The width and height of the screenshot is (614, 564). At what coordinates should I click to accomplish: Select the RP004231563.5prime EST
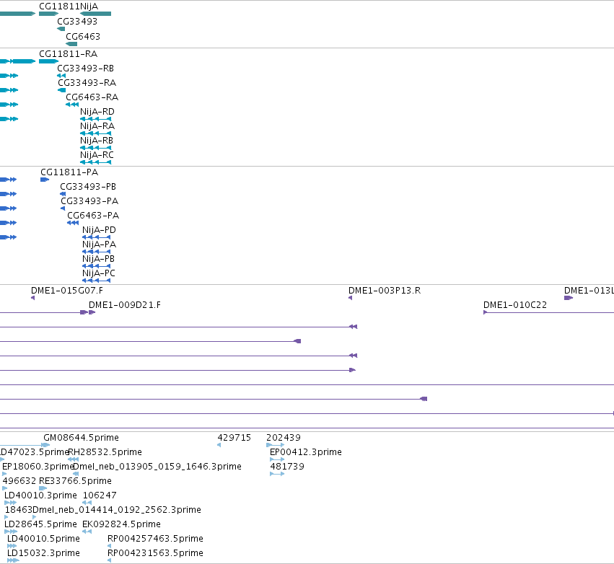click(109, 560)
